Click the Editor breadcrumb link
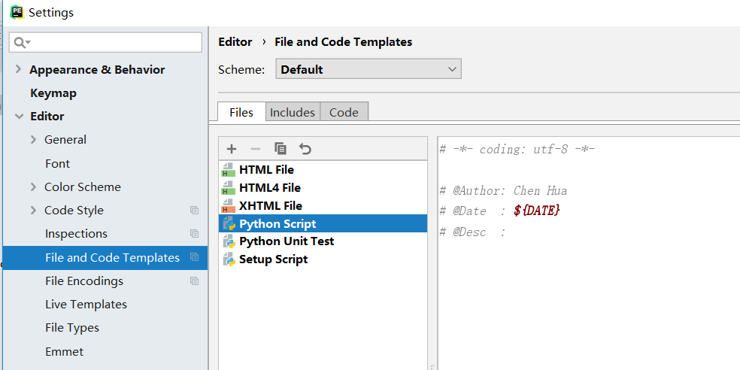 (x=235, y=42)
